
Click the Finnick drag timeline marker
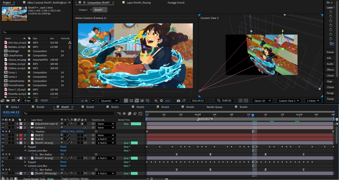[205, 119]
